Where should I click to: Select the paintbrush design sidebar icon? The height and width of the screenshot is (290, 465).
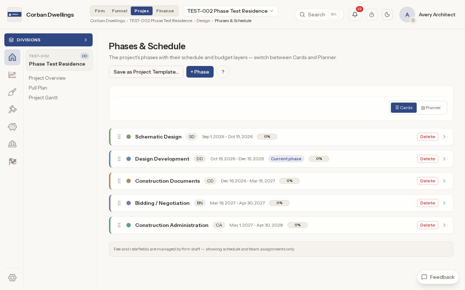pyautogui.click(x=12, y=92)
